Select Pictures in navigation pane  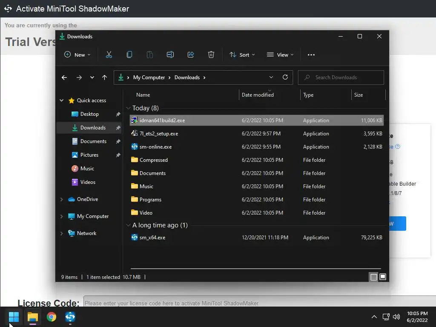tap(89, 155)
